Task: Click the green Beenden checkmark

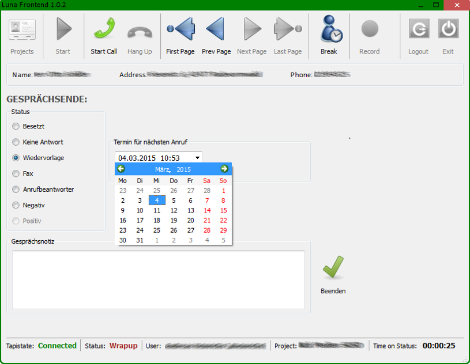Action: (333, 268)
